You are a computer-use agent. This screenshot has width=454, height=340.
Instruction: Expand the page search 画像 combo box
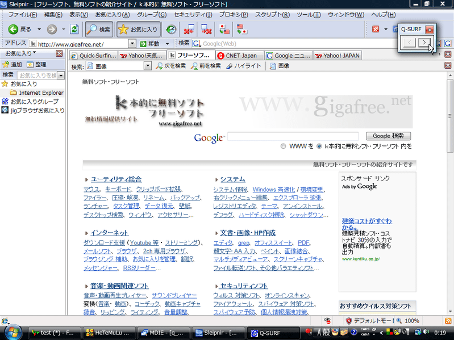pos(148,66)
